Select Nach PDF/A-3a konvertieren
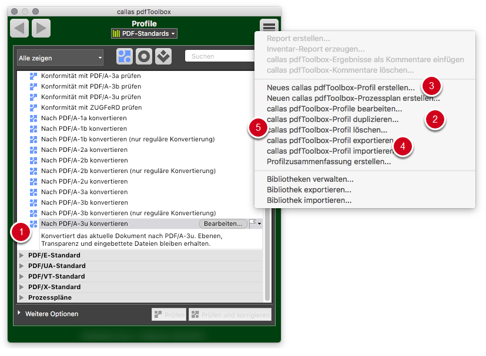Viewport: 486px width, 356px height. (x=84, y=192)
